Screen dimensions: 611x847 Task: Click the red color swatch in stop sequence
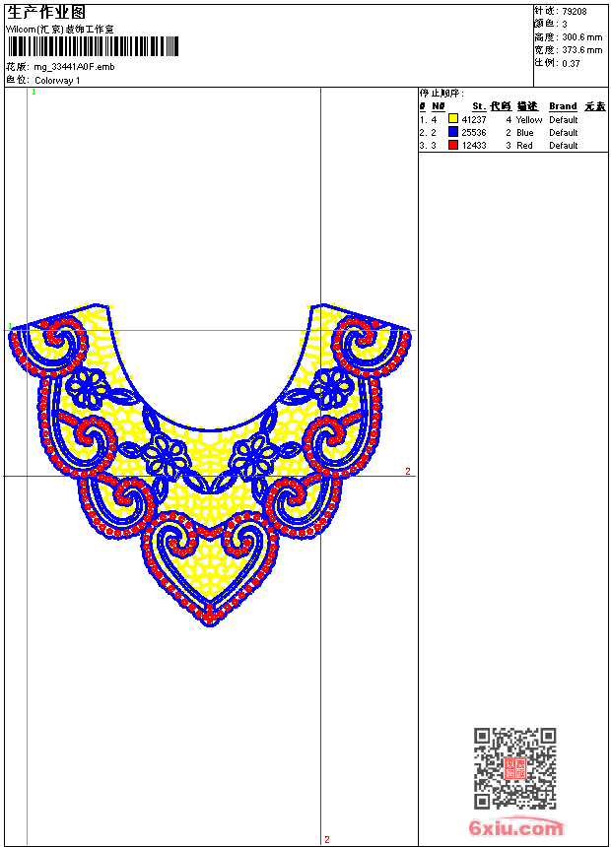(x=453, y=145)
